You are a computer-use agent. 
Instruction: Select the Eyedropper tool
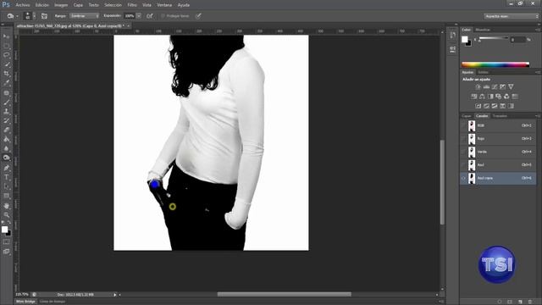[x=6, y=83]
